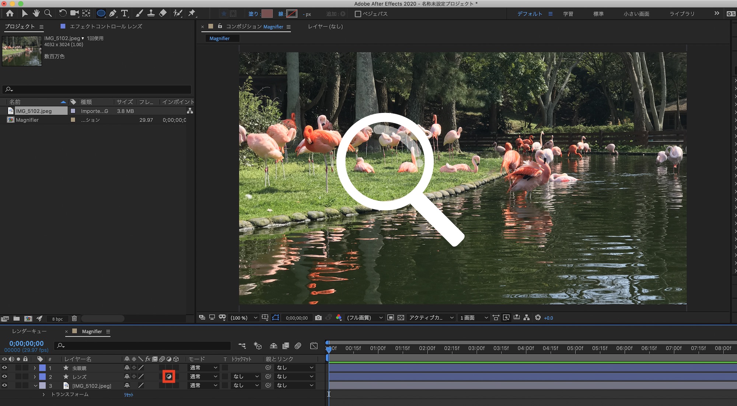Open the 塗り fill color swatch
Image resolution: width=737 pixels, height=406 pixels.
tap(267, 14)
